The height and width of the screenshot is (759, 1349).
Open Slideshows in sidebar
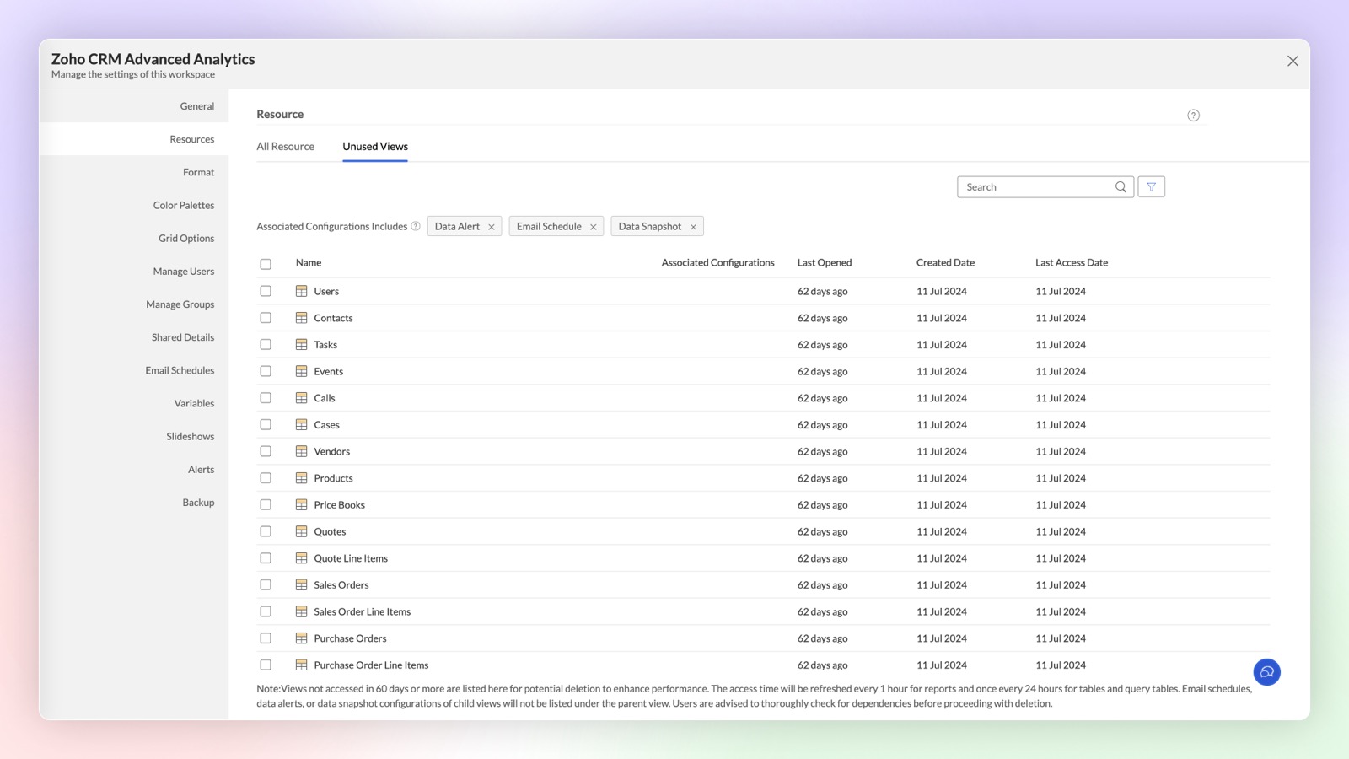click(x=134, y=436)
